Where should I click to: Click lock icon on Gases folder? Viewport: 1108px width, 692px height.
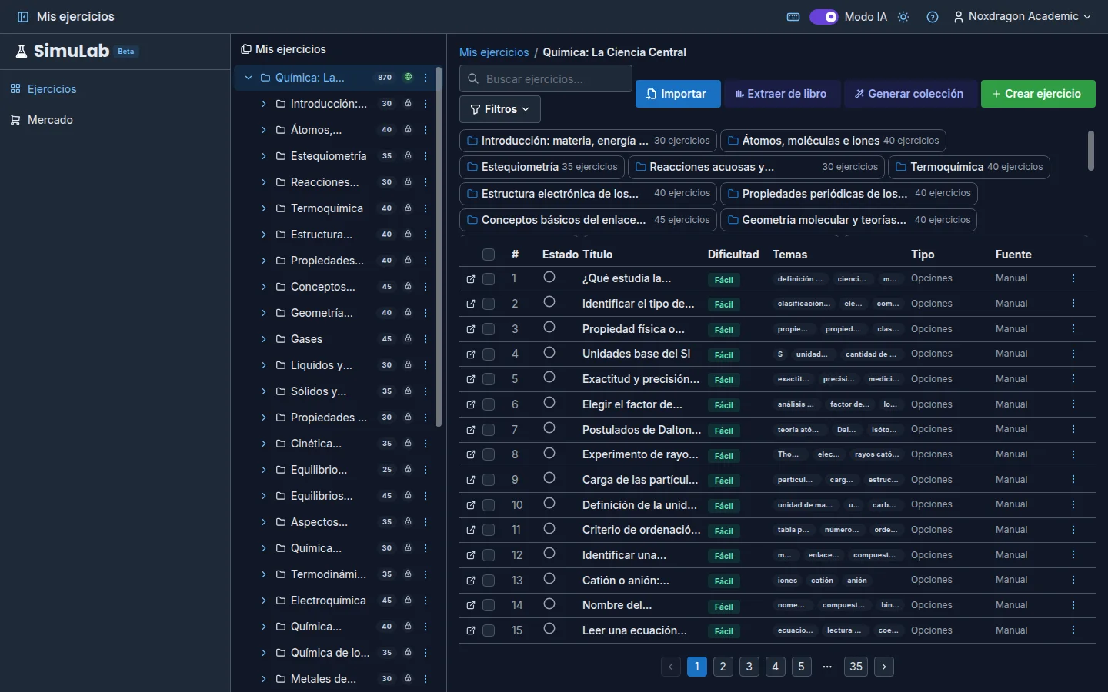tap(408, 339)
